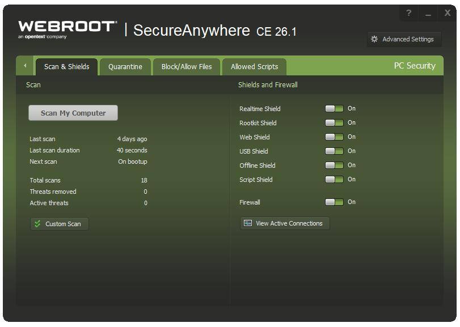Click the Webroot logo
Image resolution: width=460 pixels, height=327 pixels.
(67, 29)
